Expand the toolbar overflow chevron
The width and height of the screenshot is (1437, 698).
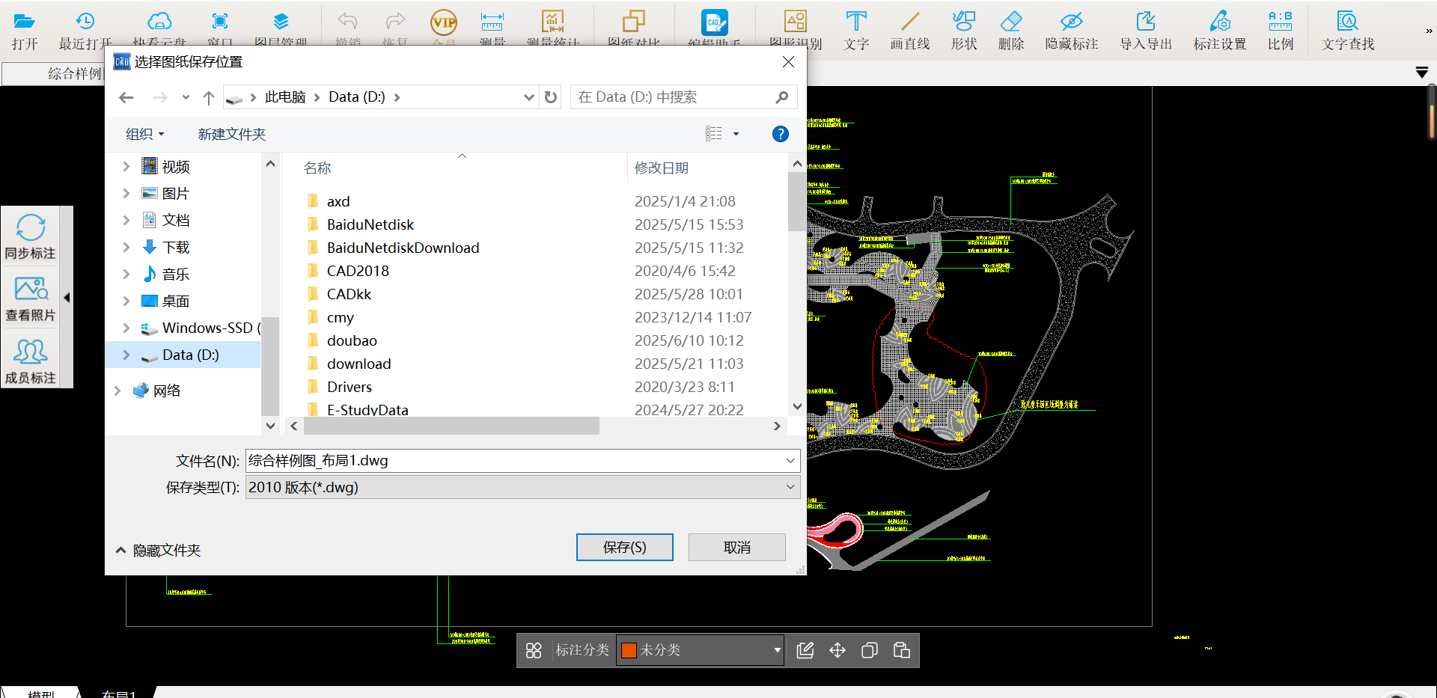[x=1428, y=31]
